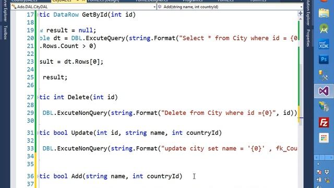Show hidden tray icons arrow
Screen dimensions: 334x188
point(318,164)
